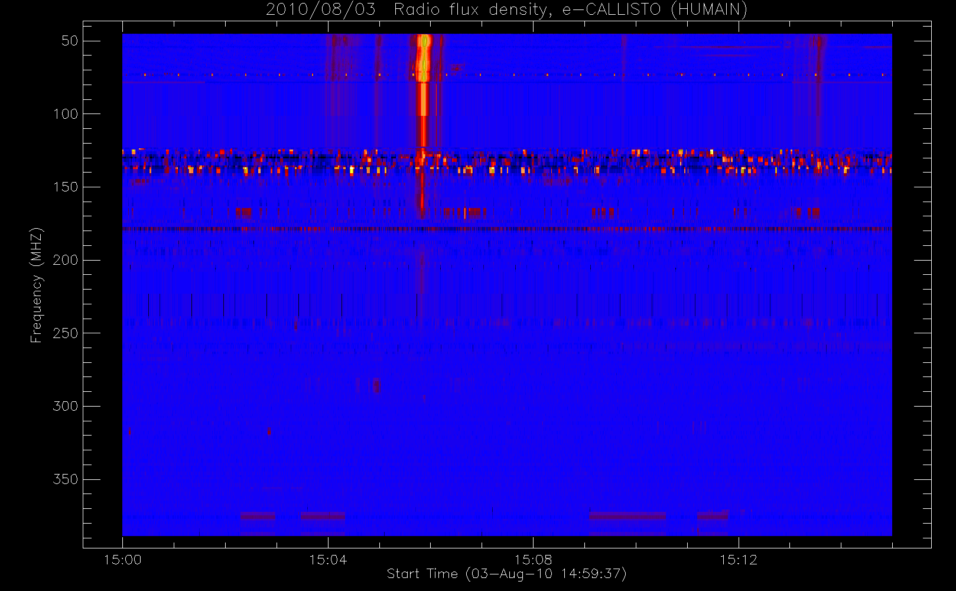Click the bright solar burst near 50 MHz

tap(423, 58)
